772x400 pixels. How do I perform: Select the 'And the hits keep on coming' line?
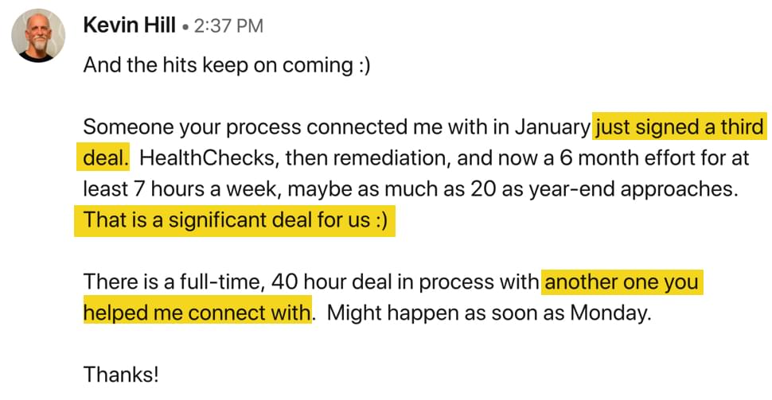(227, 65)
